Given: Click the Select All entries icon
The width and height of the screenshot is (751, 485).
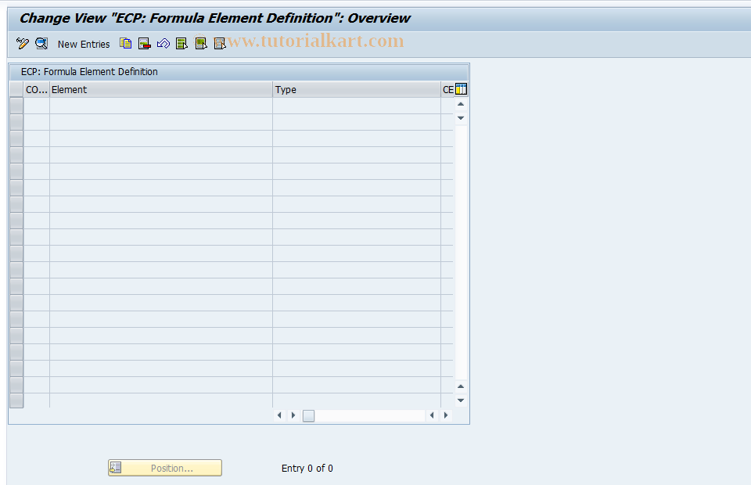Looking at the screenshot, I should point(181,44).
